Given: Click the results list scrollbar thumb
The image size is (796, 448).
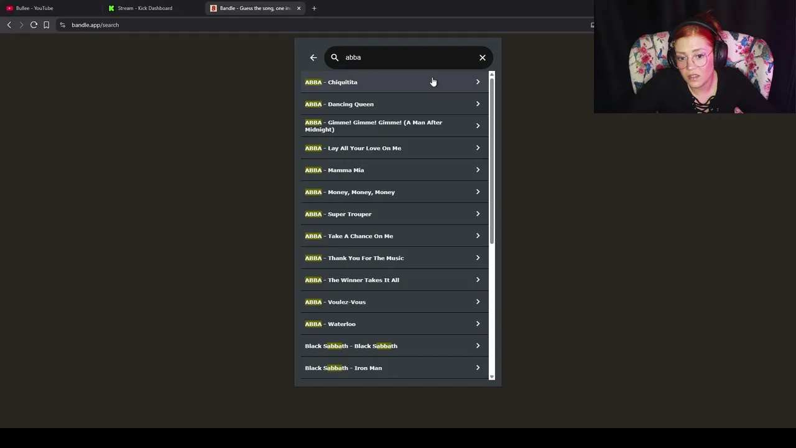Looking at the screenshot, I should 492,161.
